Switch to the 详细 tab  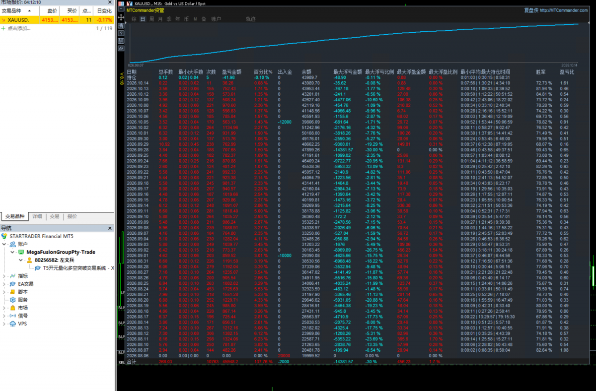coord(37,216)
